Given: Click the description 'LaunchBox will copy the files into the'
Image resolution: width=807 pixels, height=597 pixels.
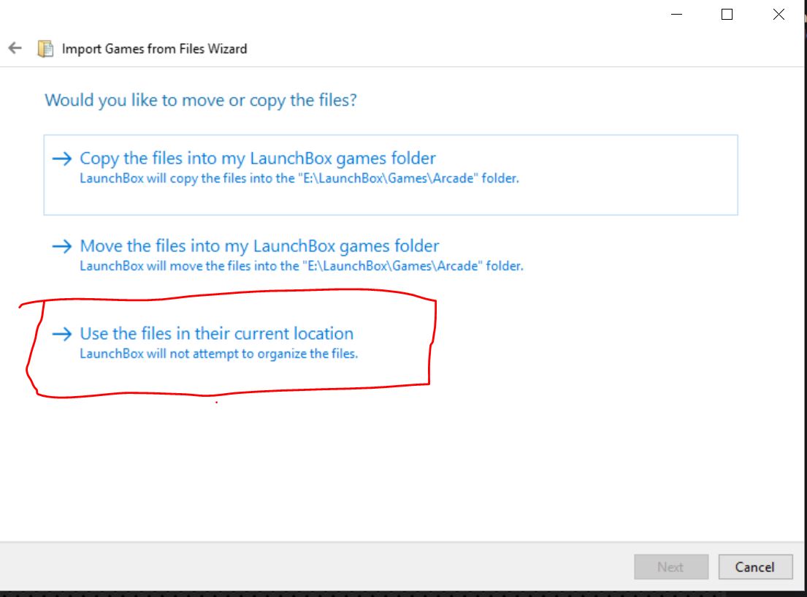Looking at the screenshot, I should click(188, 178).
